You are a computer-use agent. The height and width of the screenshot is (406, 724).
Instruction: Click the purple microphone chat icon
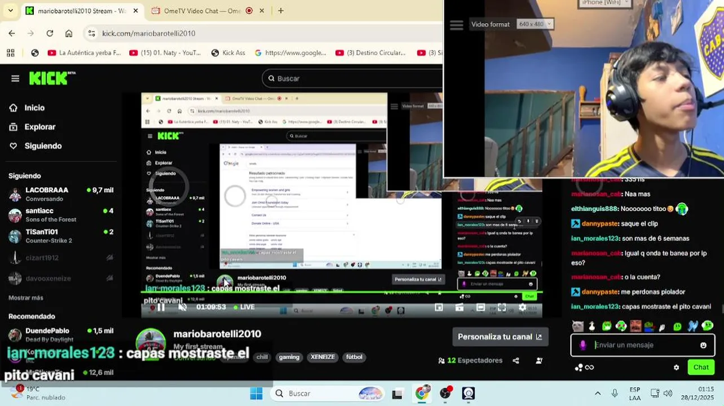583,345
